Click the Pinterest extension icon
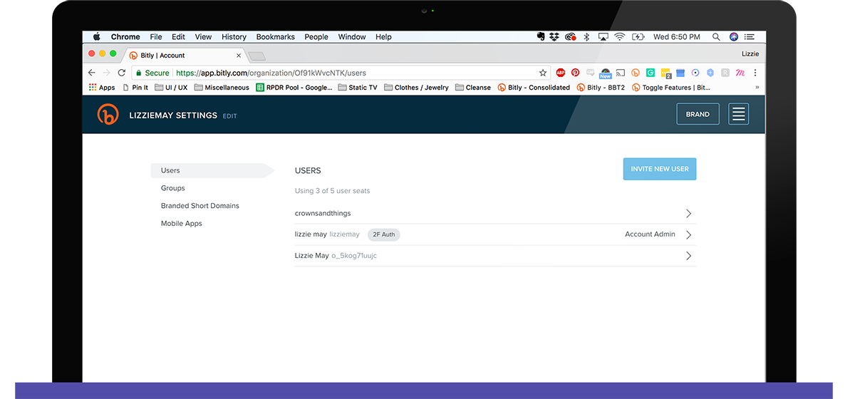Screen dimensions: 855x399 pyautogui.click(x=576, y=73)
